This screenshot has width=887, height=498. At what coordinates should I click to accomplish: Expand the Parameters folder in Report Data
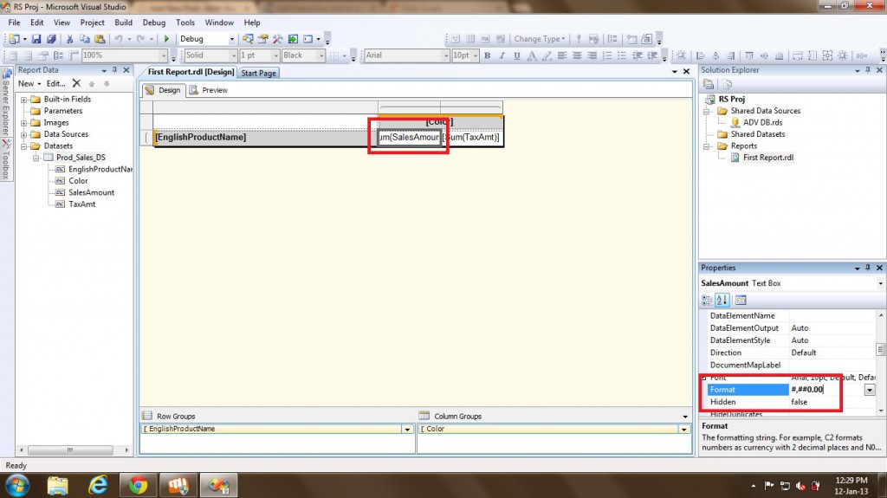(24, 111)
